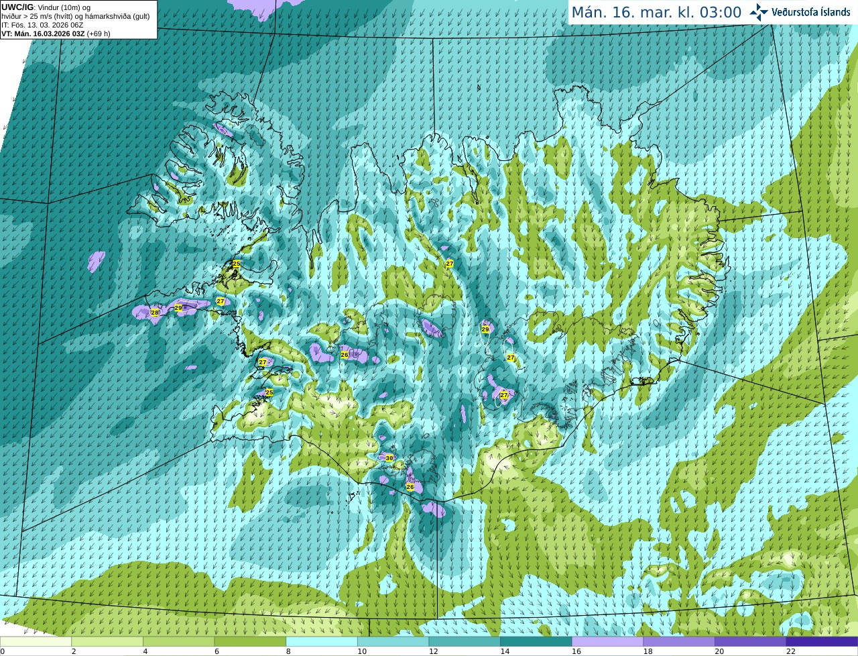Pick the 12–14 m/s teal swatch

tap(465, 641)
